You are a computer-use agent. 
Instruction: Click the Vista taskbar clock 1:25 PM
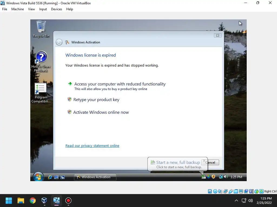pyautogui.click(x=236, y=177)
